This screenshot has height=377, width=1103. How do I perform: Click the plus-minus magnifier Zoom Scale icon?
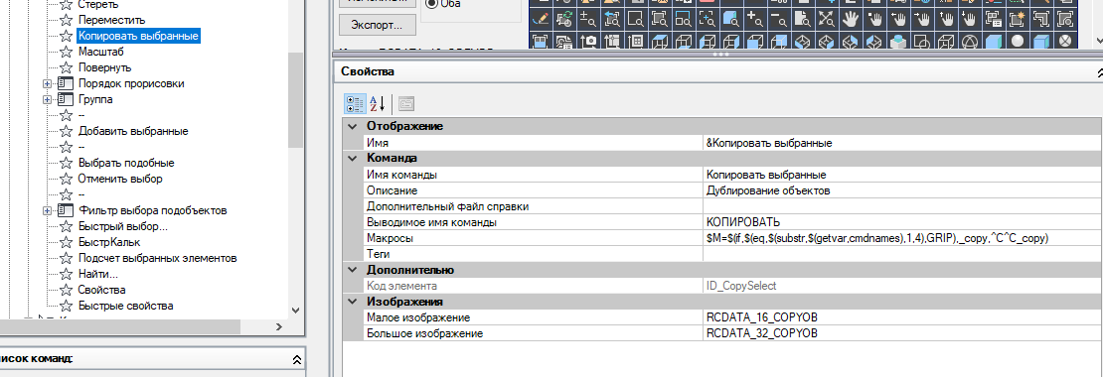coord(589,18)
